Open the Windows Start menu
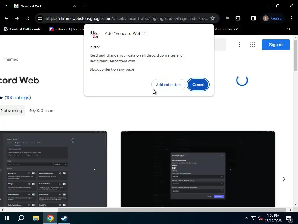 (x=7, y=218)
